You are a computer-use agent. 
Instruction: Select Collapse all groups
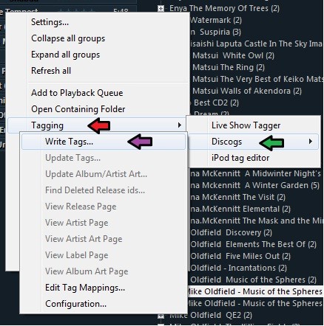(x=68, y=38)
